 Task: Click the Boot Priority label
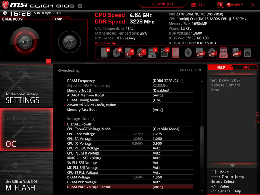[105, 43]
